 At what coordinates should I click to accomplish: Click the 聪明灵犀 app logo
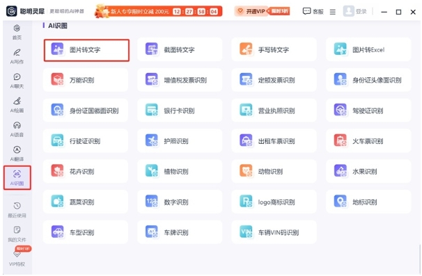12,11
